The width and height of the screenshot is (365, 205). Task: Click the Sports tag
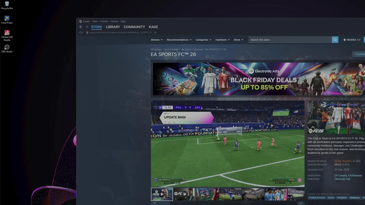click(331, 198)
